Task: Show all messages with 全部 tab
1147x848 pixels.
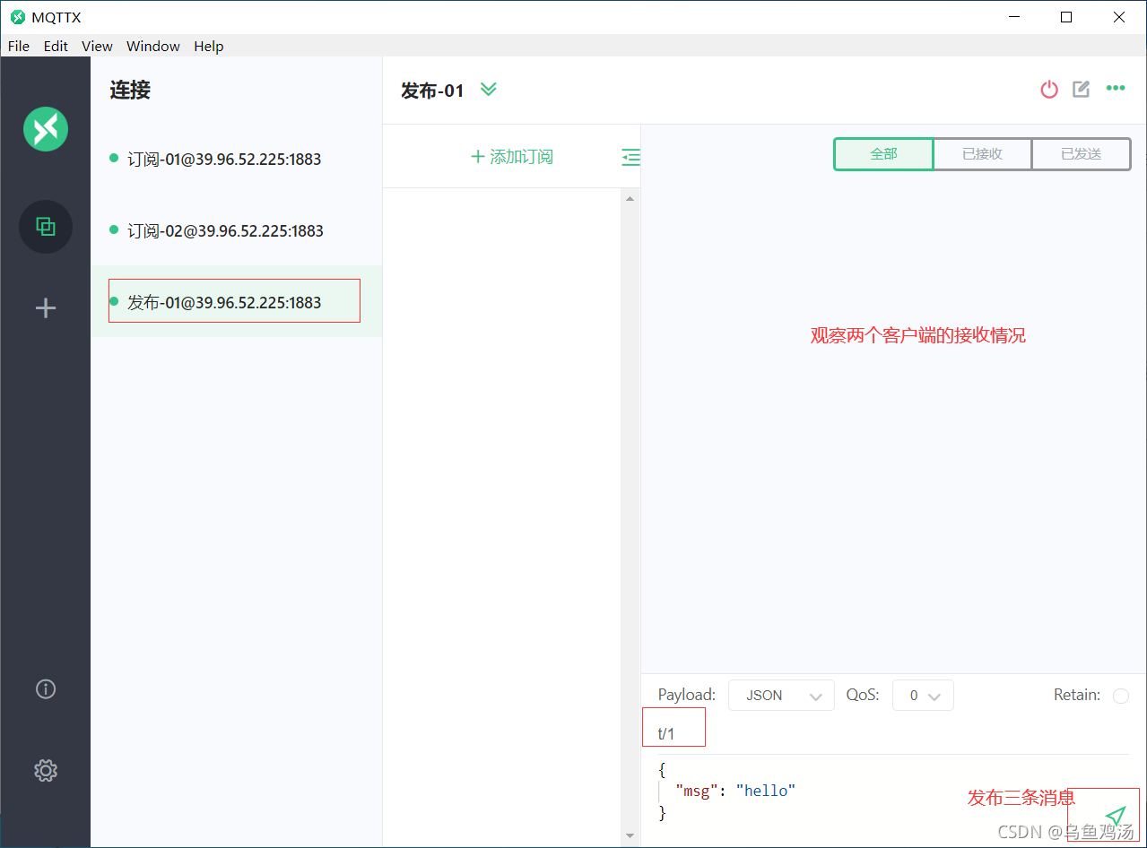Action: [x=883, y=154]
